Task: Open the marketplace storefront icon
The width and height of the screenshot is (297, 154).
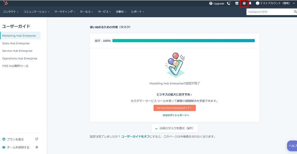Action: pyautogui.click(x=237, y=3)
